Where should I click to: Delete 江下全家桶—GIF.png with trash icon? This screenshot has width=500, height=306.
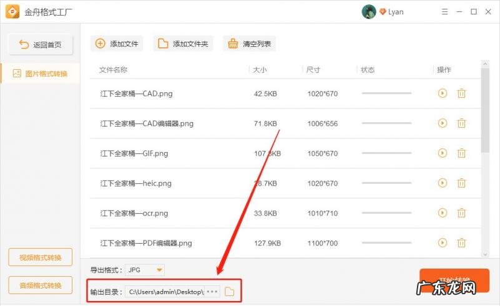pyautogui.click(x=461, y=153)
